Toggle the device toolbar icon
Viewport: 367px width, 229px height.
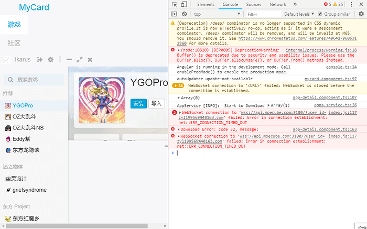pos(184,4)
